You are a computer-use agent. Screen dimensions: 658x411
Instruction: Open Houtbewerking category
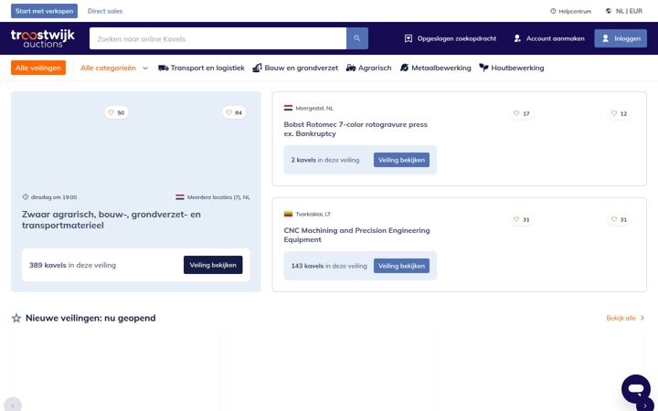coord(512,68)
